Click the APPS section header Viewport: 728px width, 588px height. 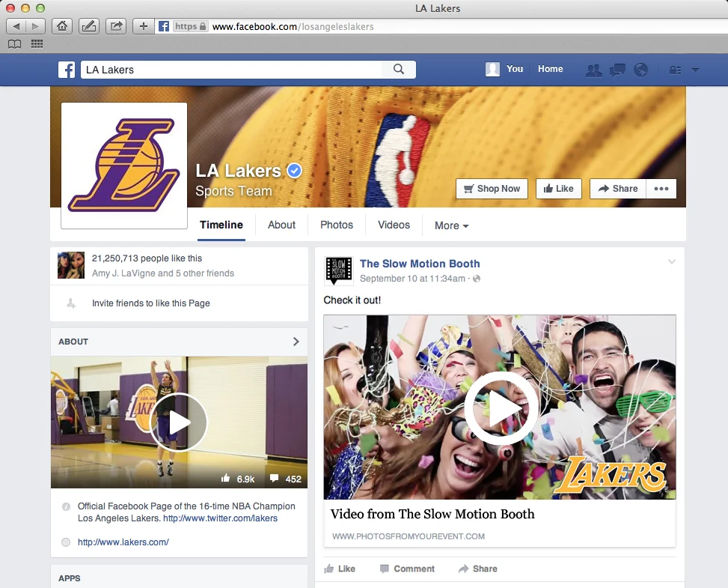[70, 578]
